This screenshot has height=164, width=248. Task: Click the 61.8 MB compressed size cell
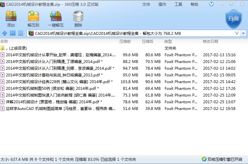click(153, 95)
